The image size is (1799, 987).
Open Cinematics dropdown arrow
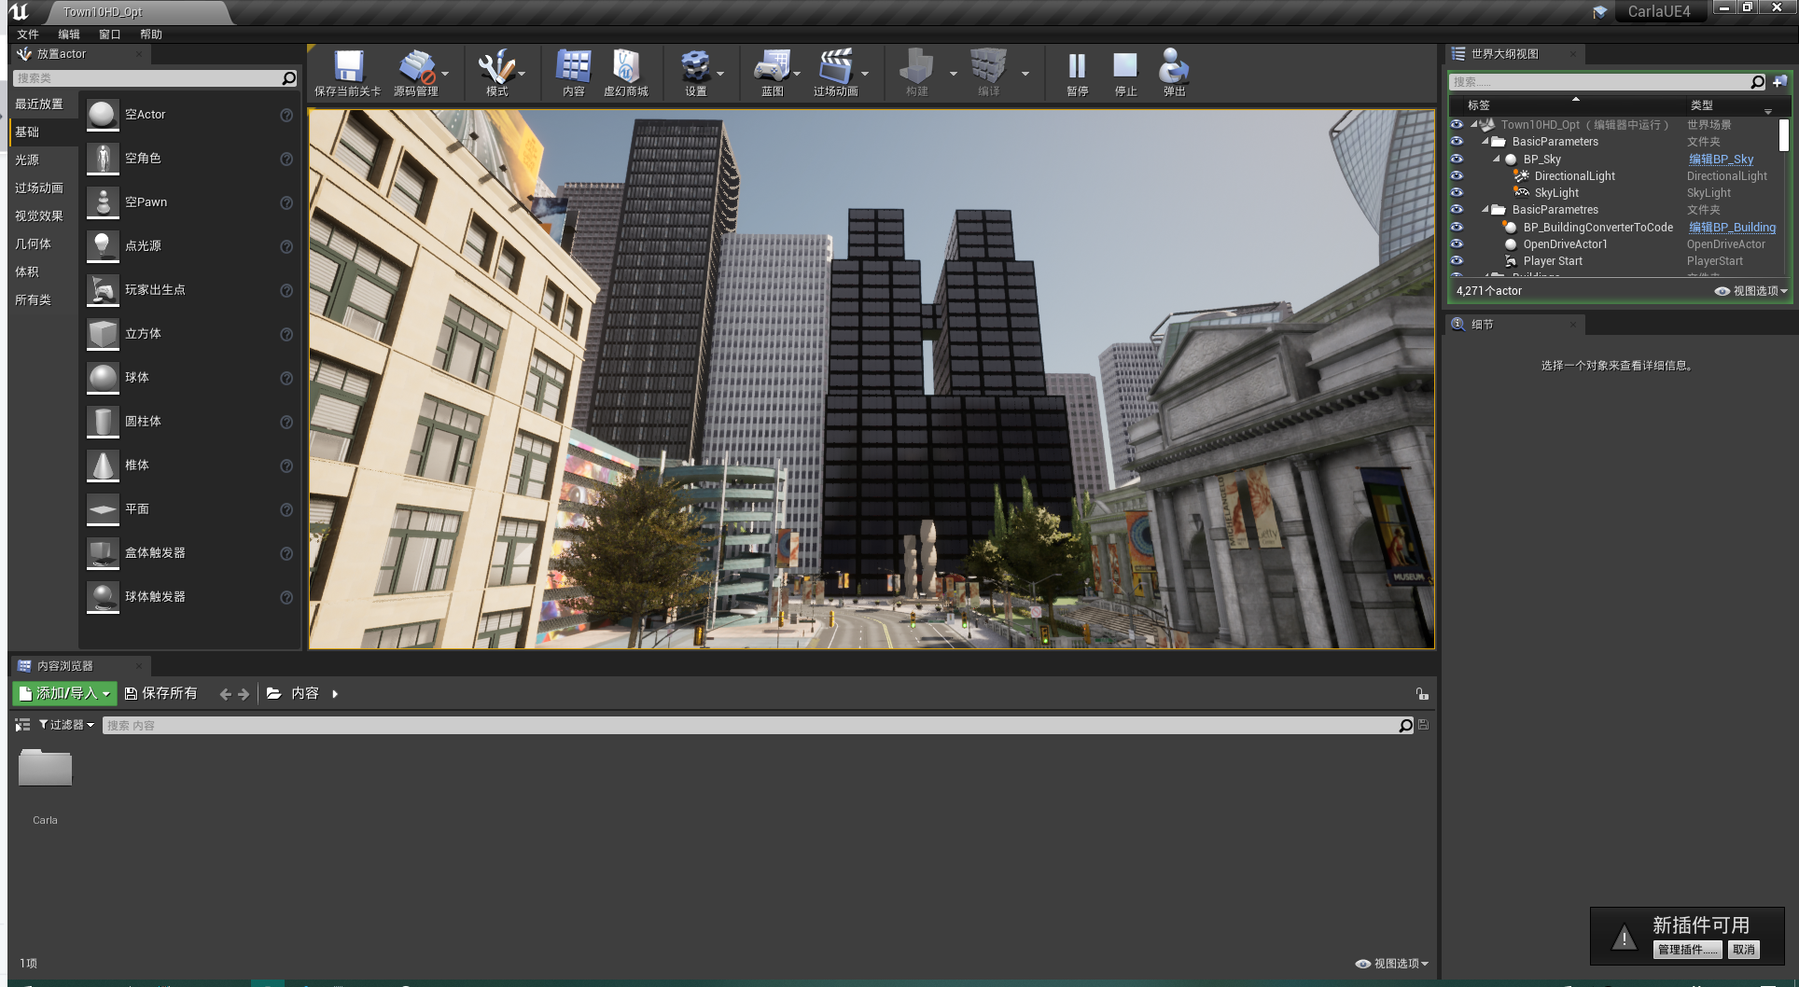click(865, 74)
